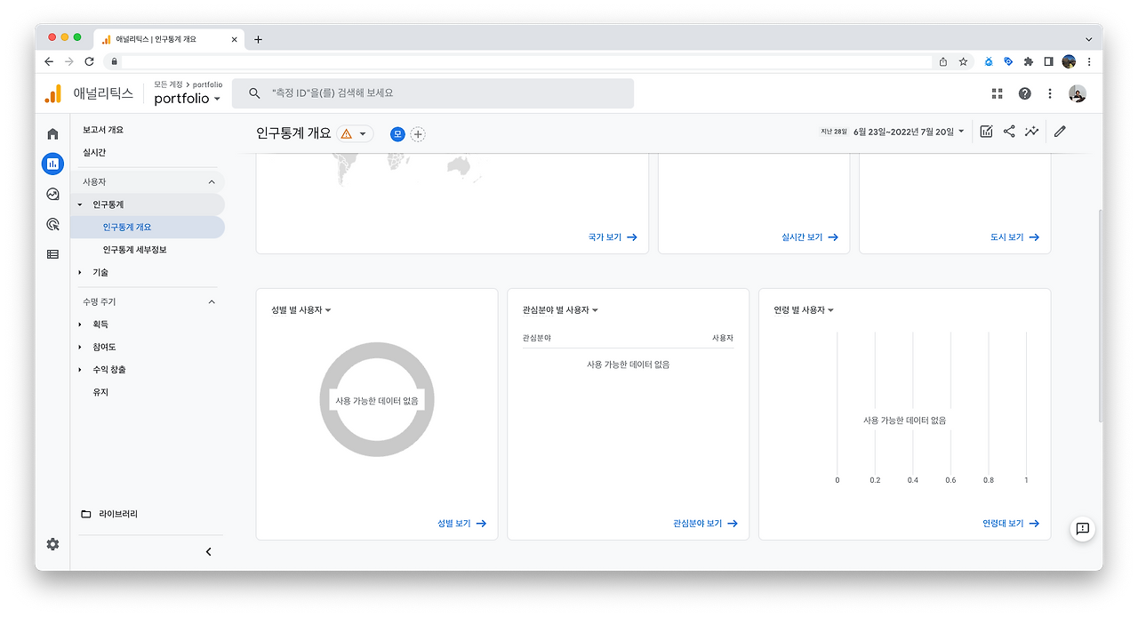Collapse the sidebar with chevron arrow
Image resolution: width=1138 pixels, height=617 pixels.
209,551
